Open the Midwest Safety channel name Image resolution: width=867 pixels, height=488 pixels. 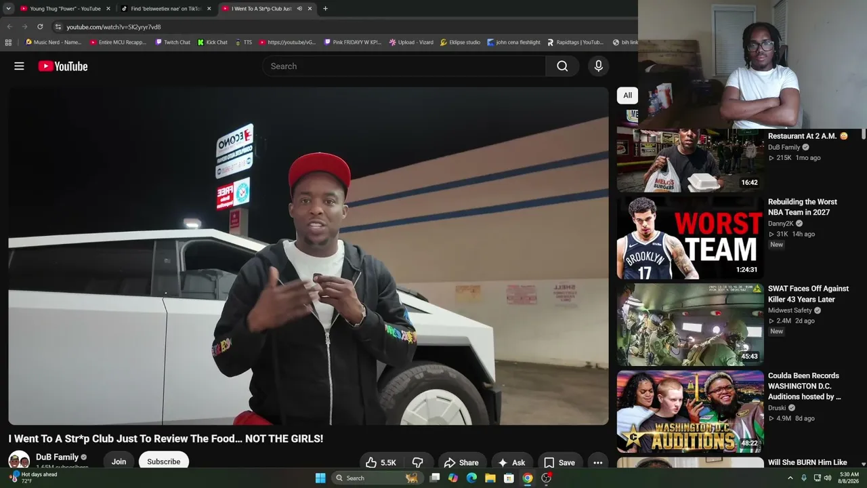click(x=790, y=310)
